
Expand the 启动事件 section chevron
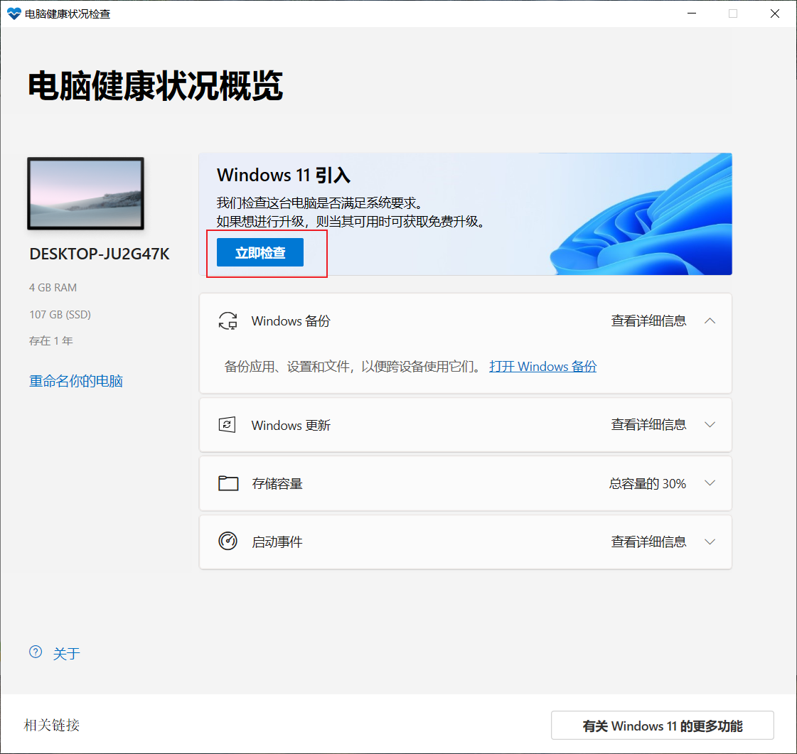[x=710, y=542]
